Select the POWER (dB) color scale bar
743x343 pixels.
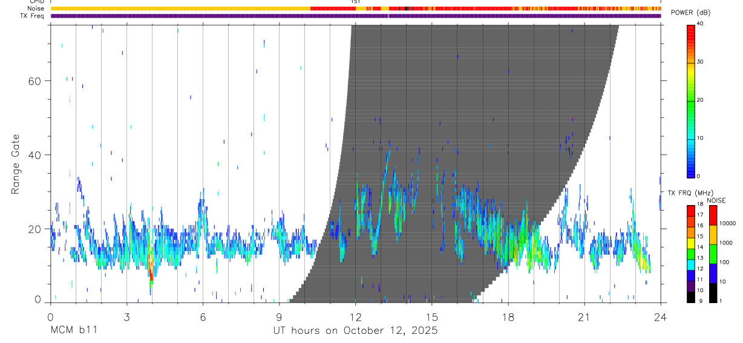click(x=690, y=100)
